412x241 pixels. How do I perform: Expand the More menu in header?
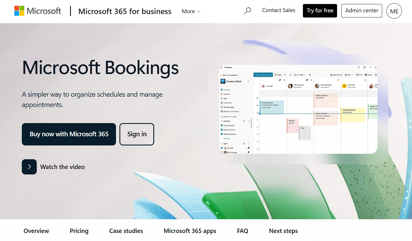(191, 11)
